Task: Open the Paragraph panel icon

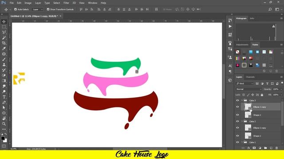Action: click(230, 72)
